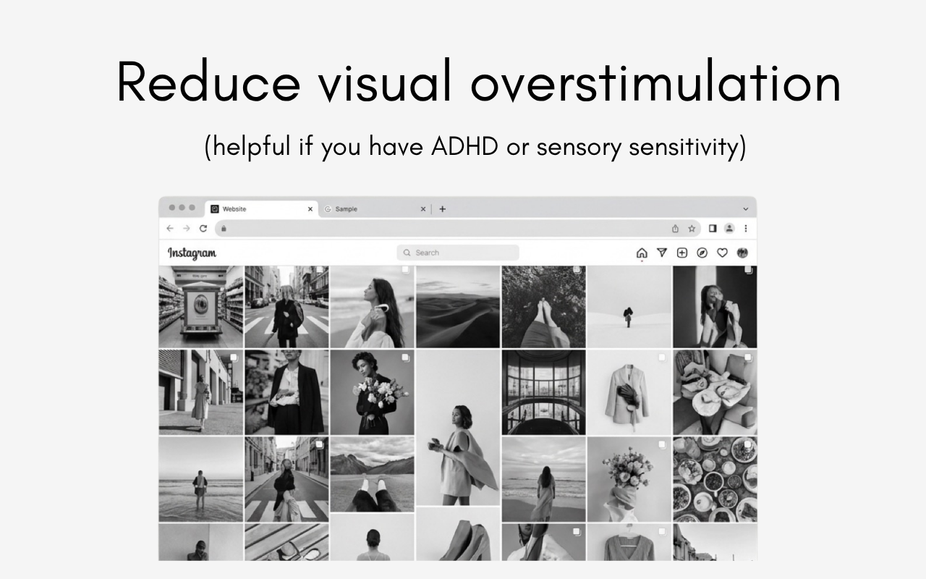Close the Sample tab
Screen dimensions: 926x579
tap(423, 209)
